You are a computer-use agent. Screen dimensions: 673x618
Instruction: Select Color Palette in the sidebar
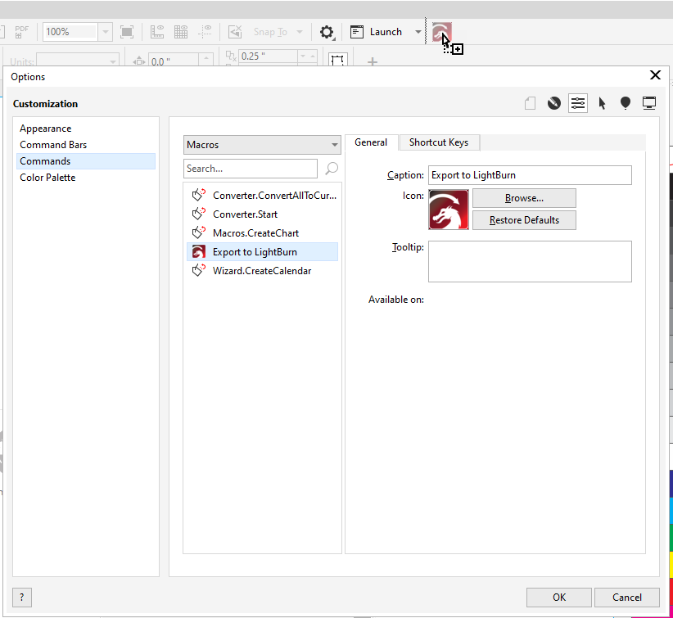(47, 177)
